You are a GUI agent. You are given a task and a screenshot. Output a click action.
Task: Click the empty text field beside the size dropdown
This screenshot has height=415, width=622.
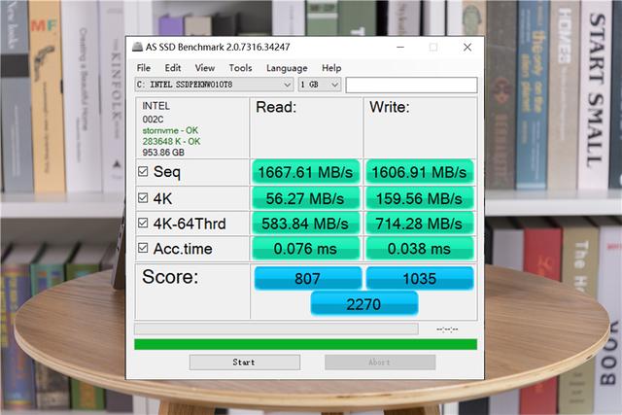point(411,85)
